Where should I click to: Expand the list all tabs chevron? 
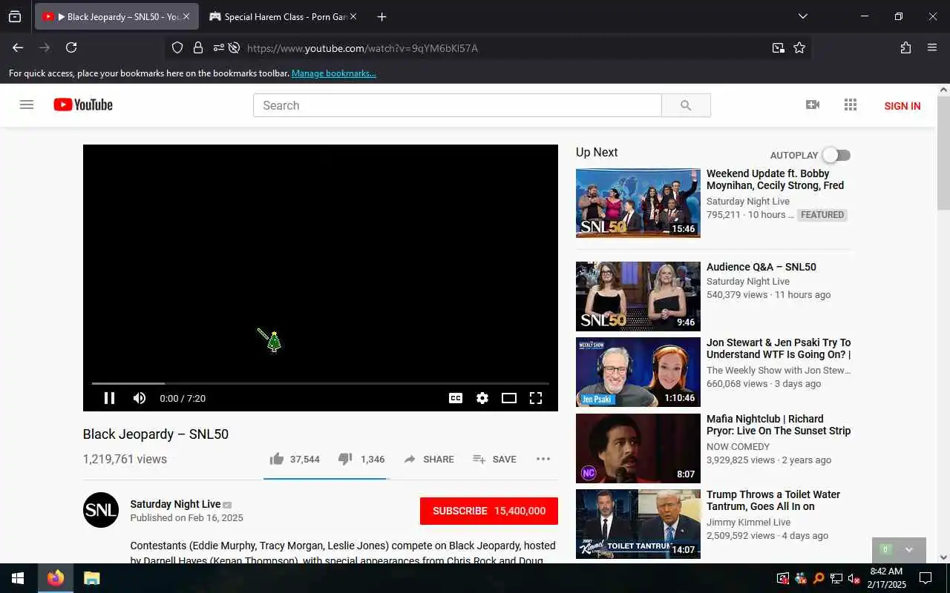click(x=802, y=16)
